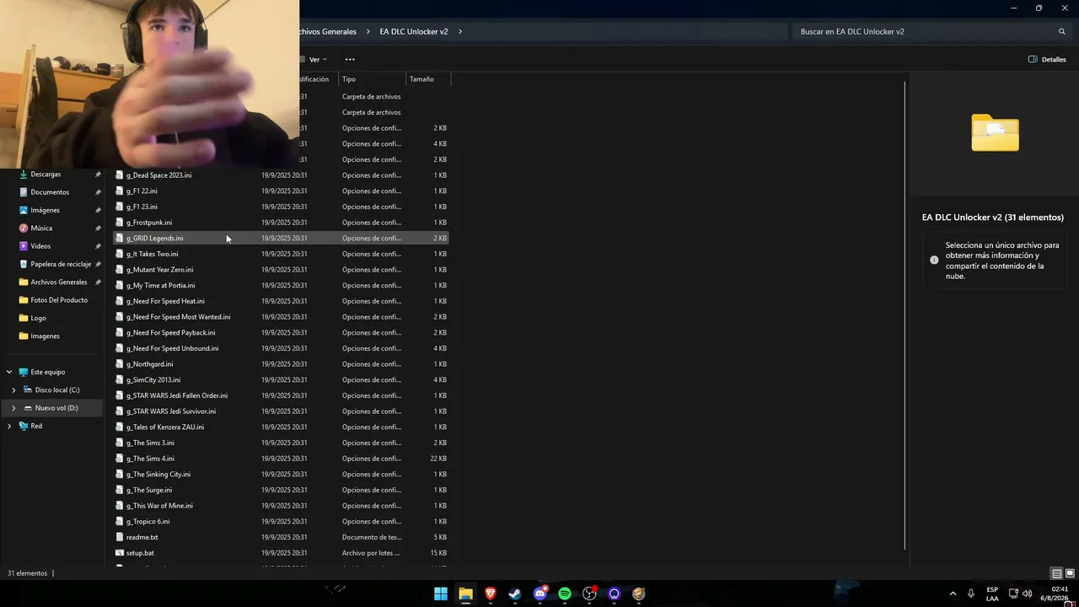The image size is (1079, 607).
Task: Click the ESP LAA language indicator
Action: tap(992, 594)
